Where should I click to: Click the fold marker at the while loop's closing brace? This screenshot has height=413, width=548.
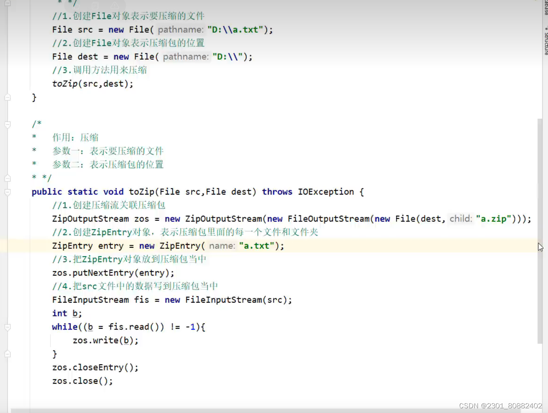coord(7,354)
